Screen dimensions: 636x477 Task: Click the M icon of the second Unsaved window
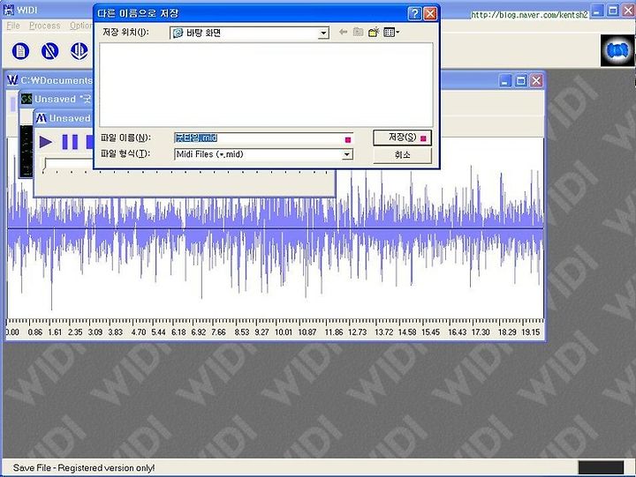[41, 118]
